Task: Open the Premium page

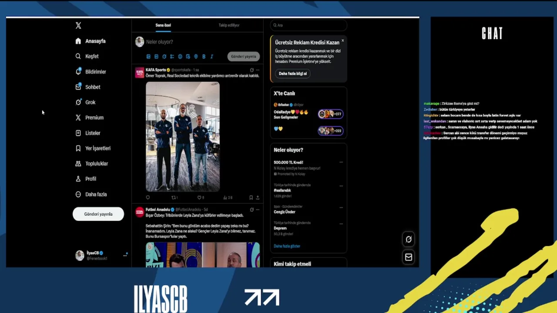Action: (89, 118)
